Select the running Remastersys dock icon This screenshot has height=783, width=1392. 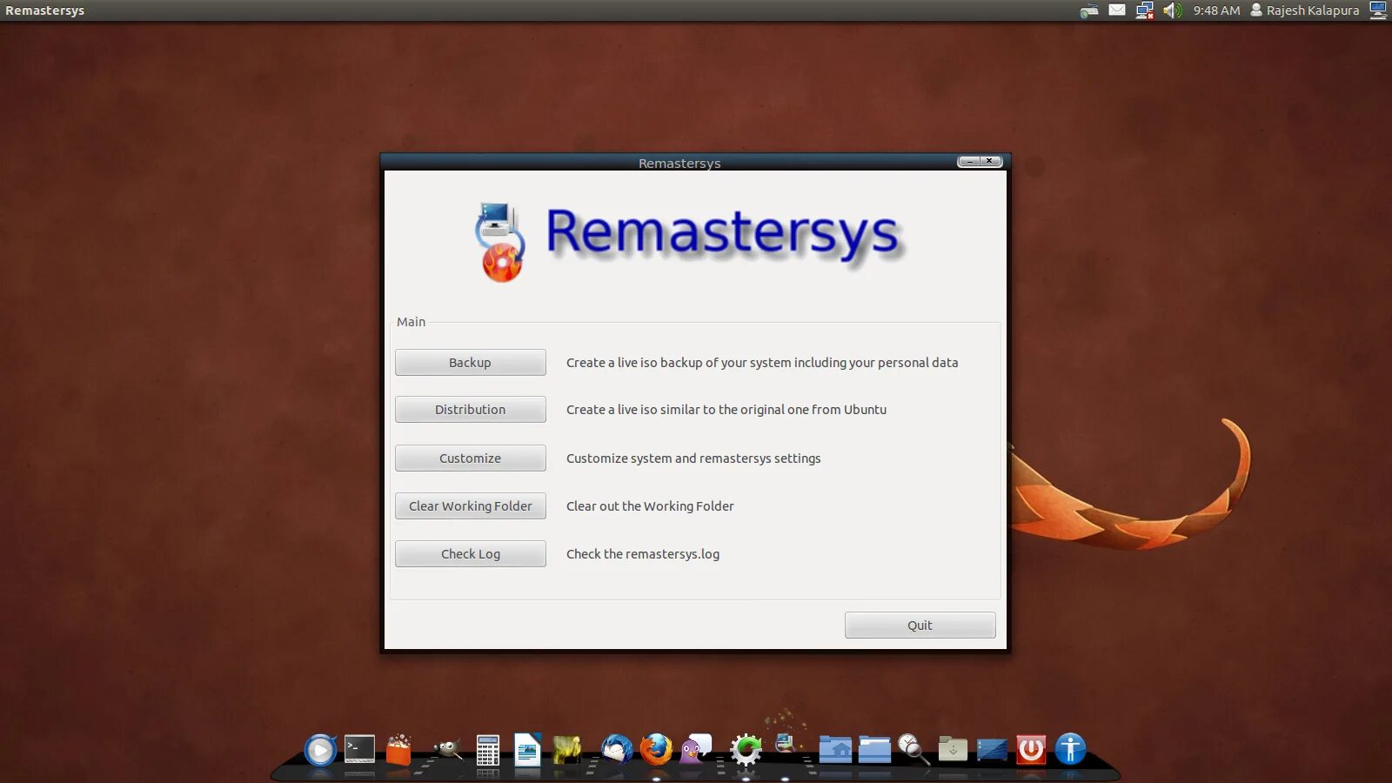pos(785,745)
